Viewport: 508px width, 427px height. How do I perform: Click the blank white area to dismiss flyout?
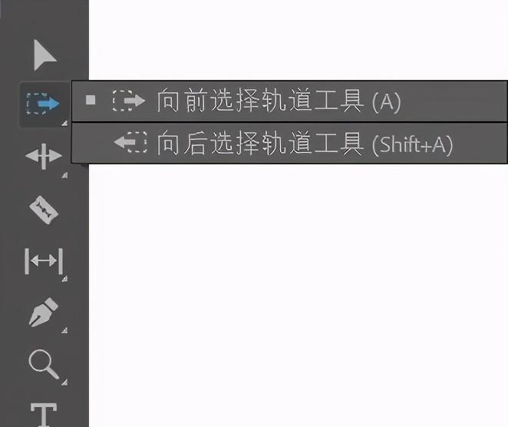coord(298,292)
